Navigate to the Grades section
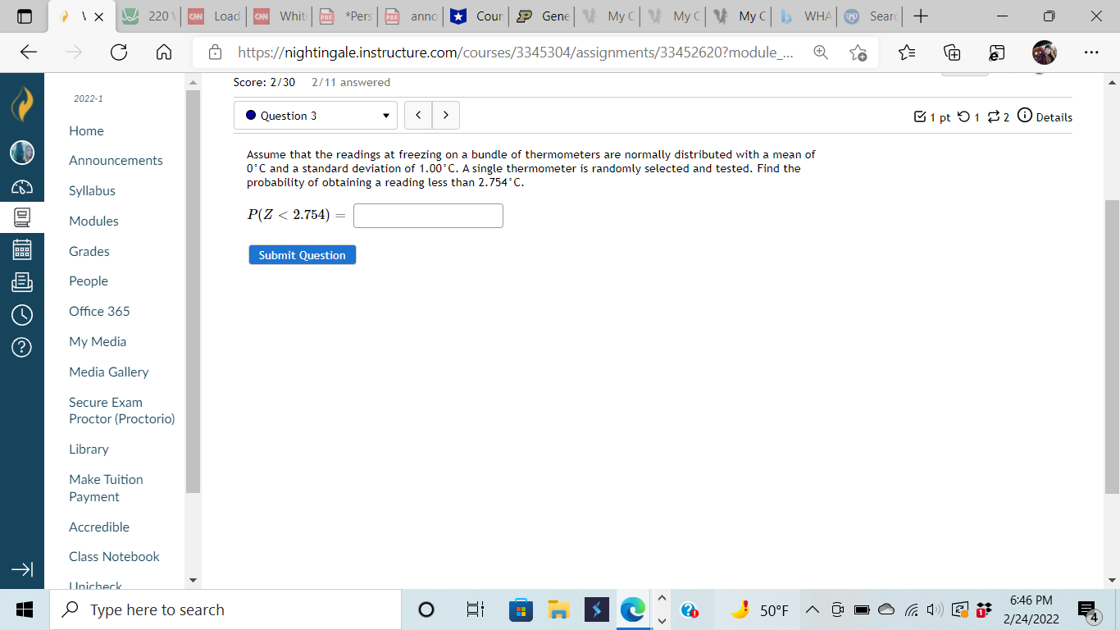Image resolution: width=1120 pixels, height=630 pixels. click(89, 251)
